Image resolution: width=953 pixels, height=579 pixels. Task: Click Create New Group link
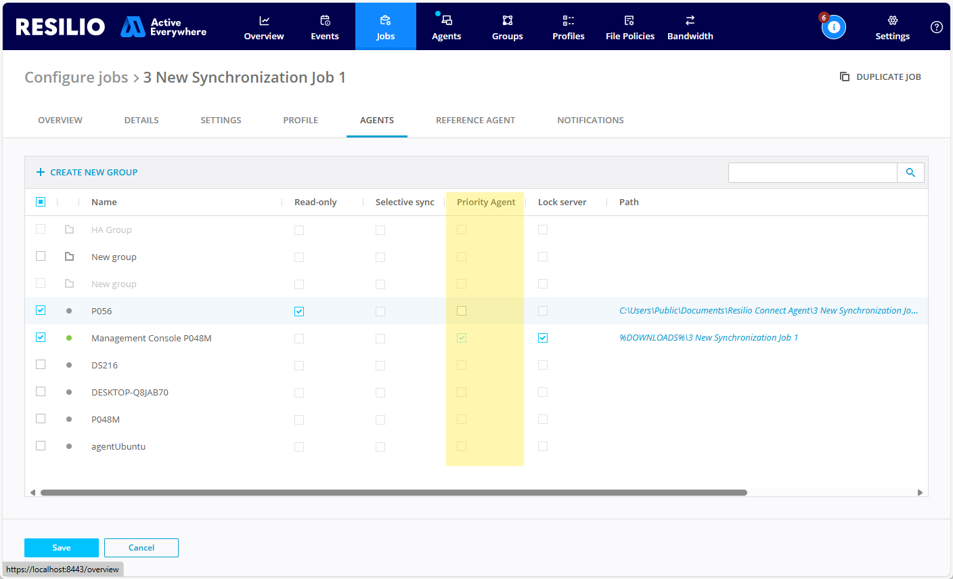coord(87,173)
